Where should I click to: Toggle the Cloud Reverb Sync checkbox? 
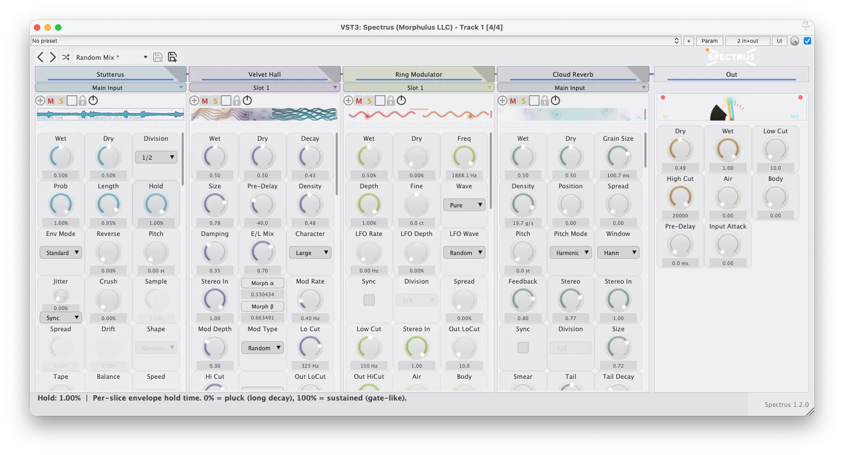tap(523, 348)
